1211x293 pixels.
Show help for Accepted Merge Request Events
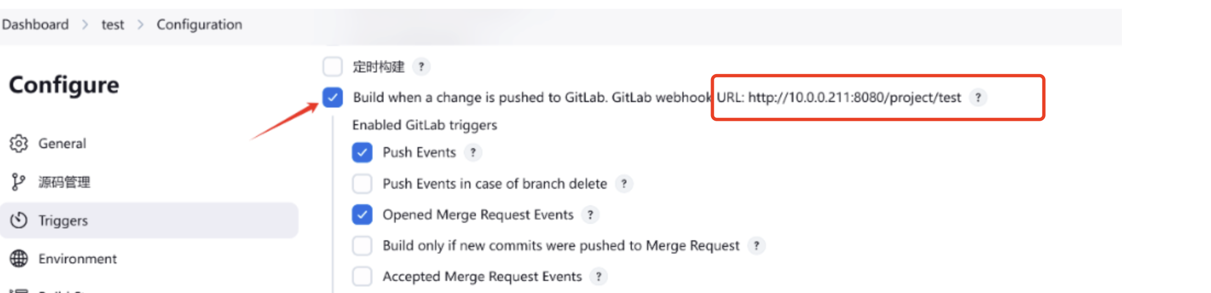598,277
